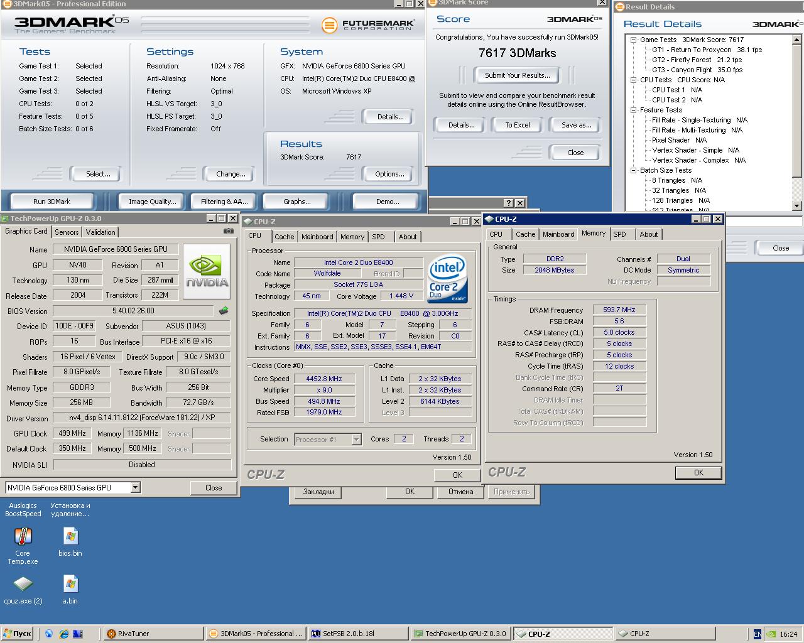Click the Demo... button
Screen dimensions: 804x643
(388, 202)
